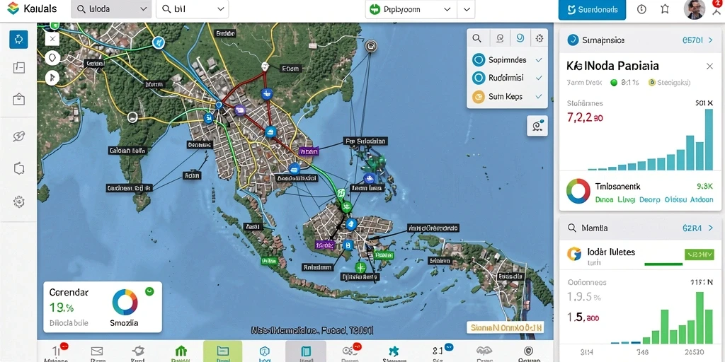
Task: Select the blue swirl icon in layers panel
Action: click(520, 39)
